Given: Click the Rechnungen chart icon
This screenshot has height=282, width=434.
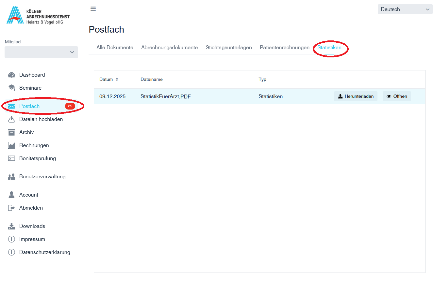Looking at the screenshot, I should (x=11, y=145).
